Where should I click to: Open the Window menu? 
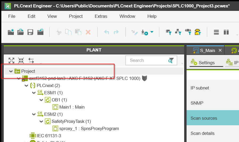[x=127, y=16]
